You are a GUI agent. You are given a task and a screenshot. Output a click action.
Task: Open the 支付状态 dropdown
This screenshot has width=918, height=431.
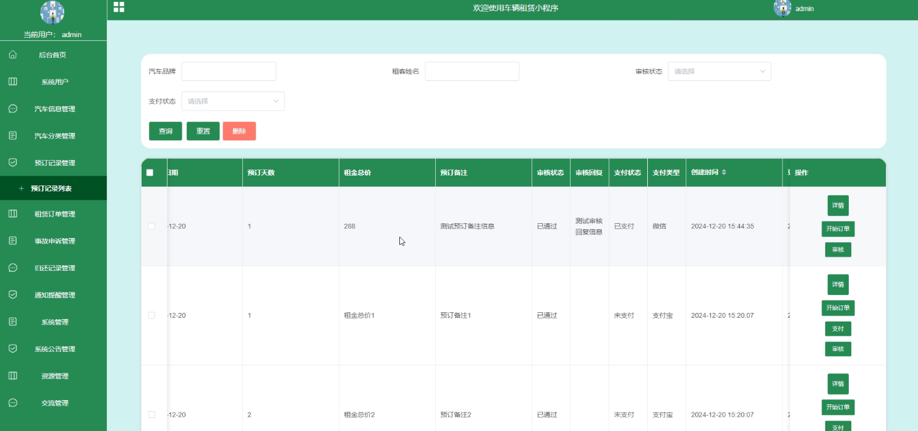click(233, 101)
